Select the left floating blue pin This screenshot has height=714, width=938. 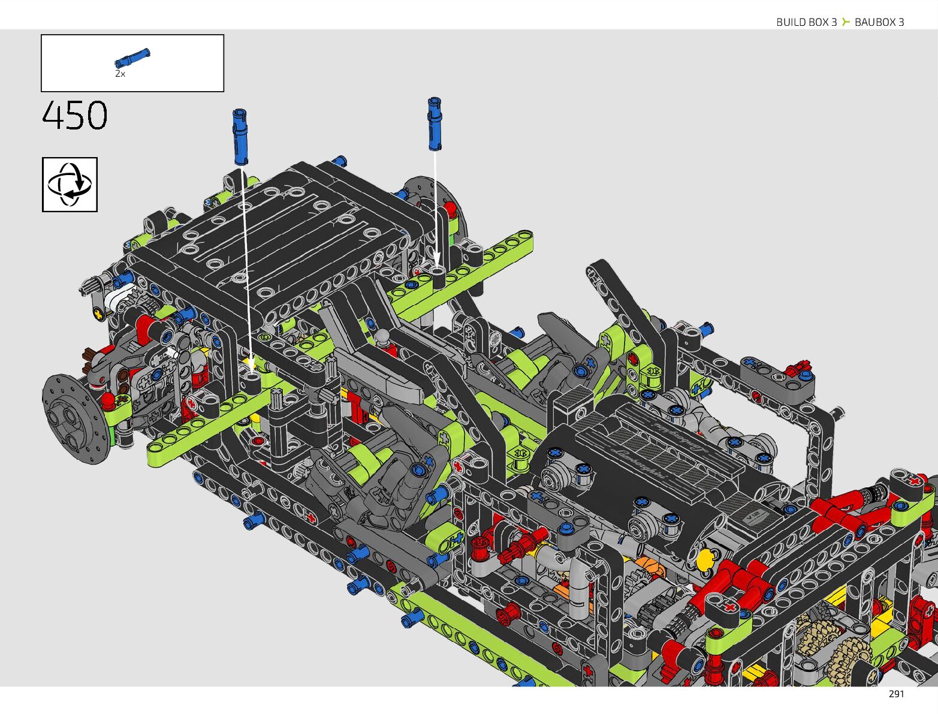point(240,137)
